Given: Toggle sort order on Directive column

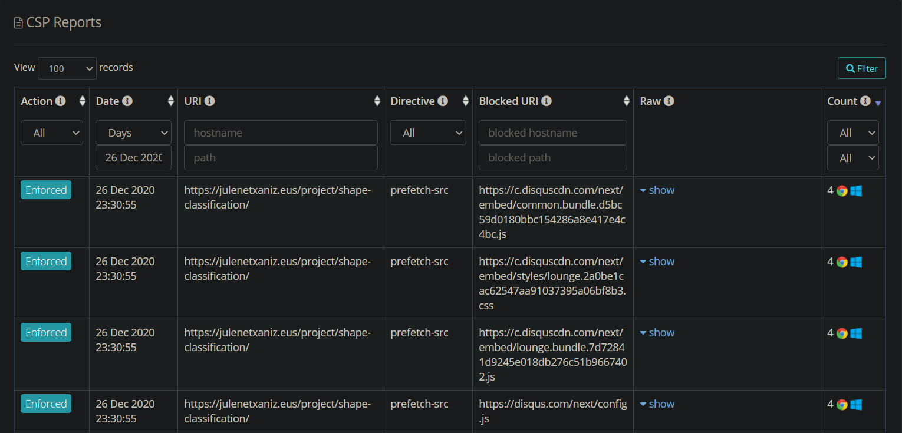Looking at the screenshot, I should click(466, 101).
